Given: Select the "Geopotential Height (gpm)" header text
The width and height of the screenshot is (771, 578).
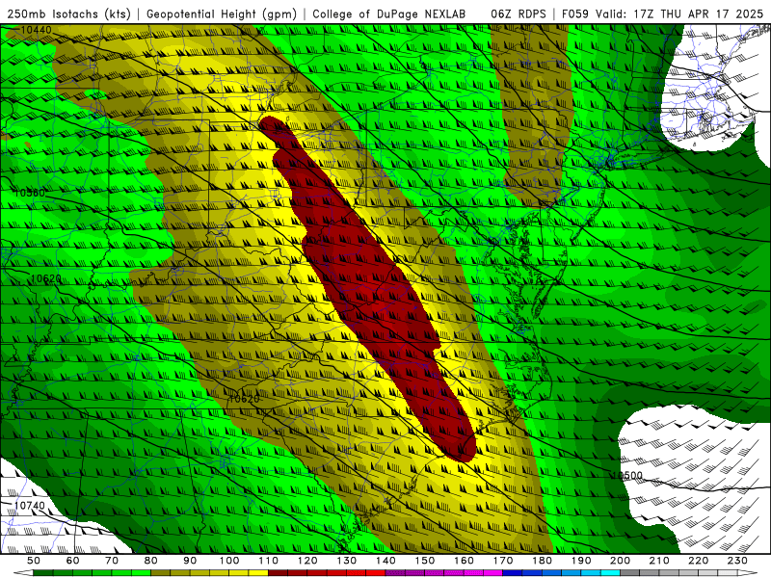Looking at the screenshot, I should (x=222, y=13).
